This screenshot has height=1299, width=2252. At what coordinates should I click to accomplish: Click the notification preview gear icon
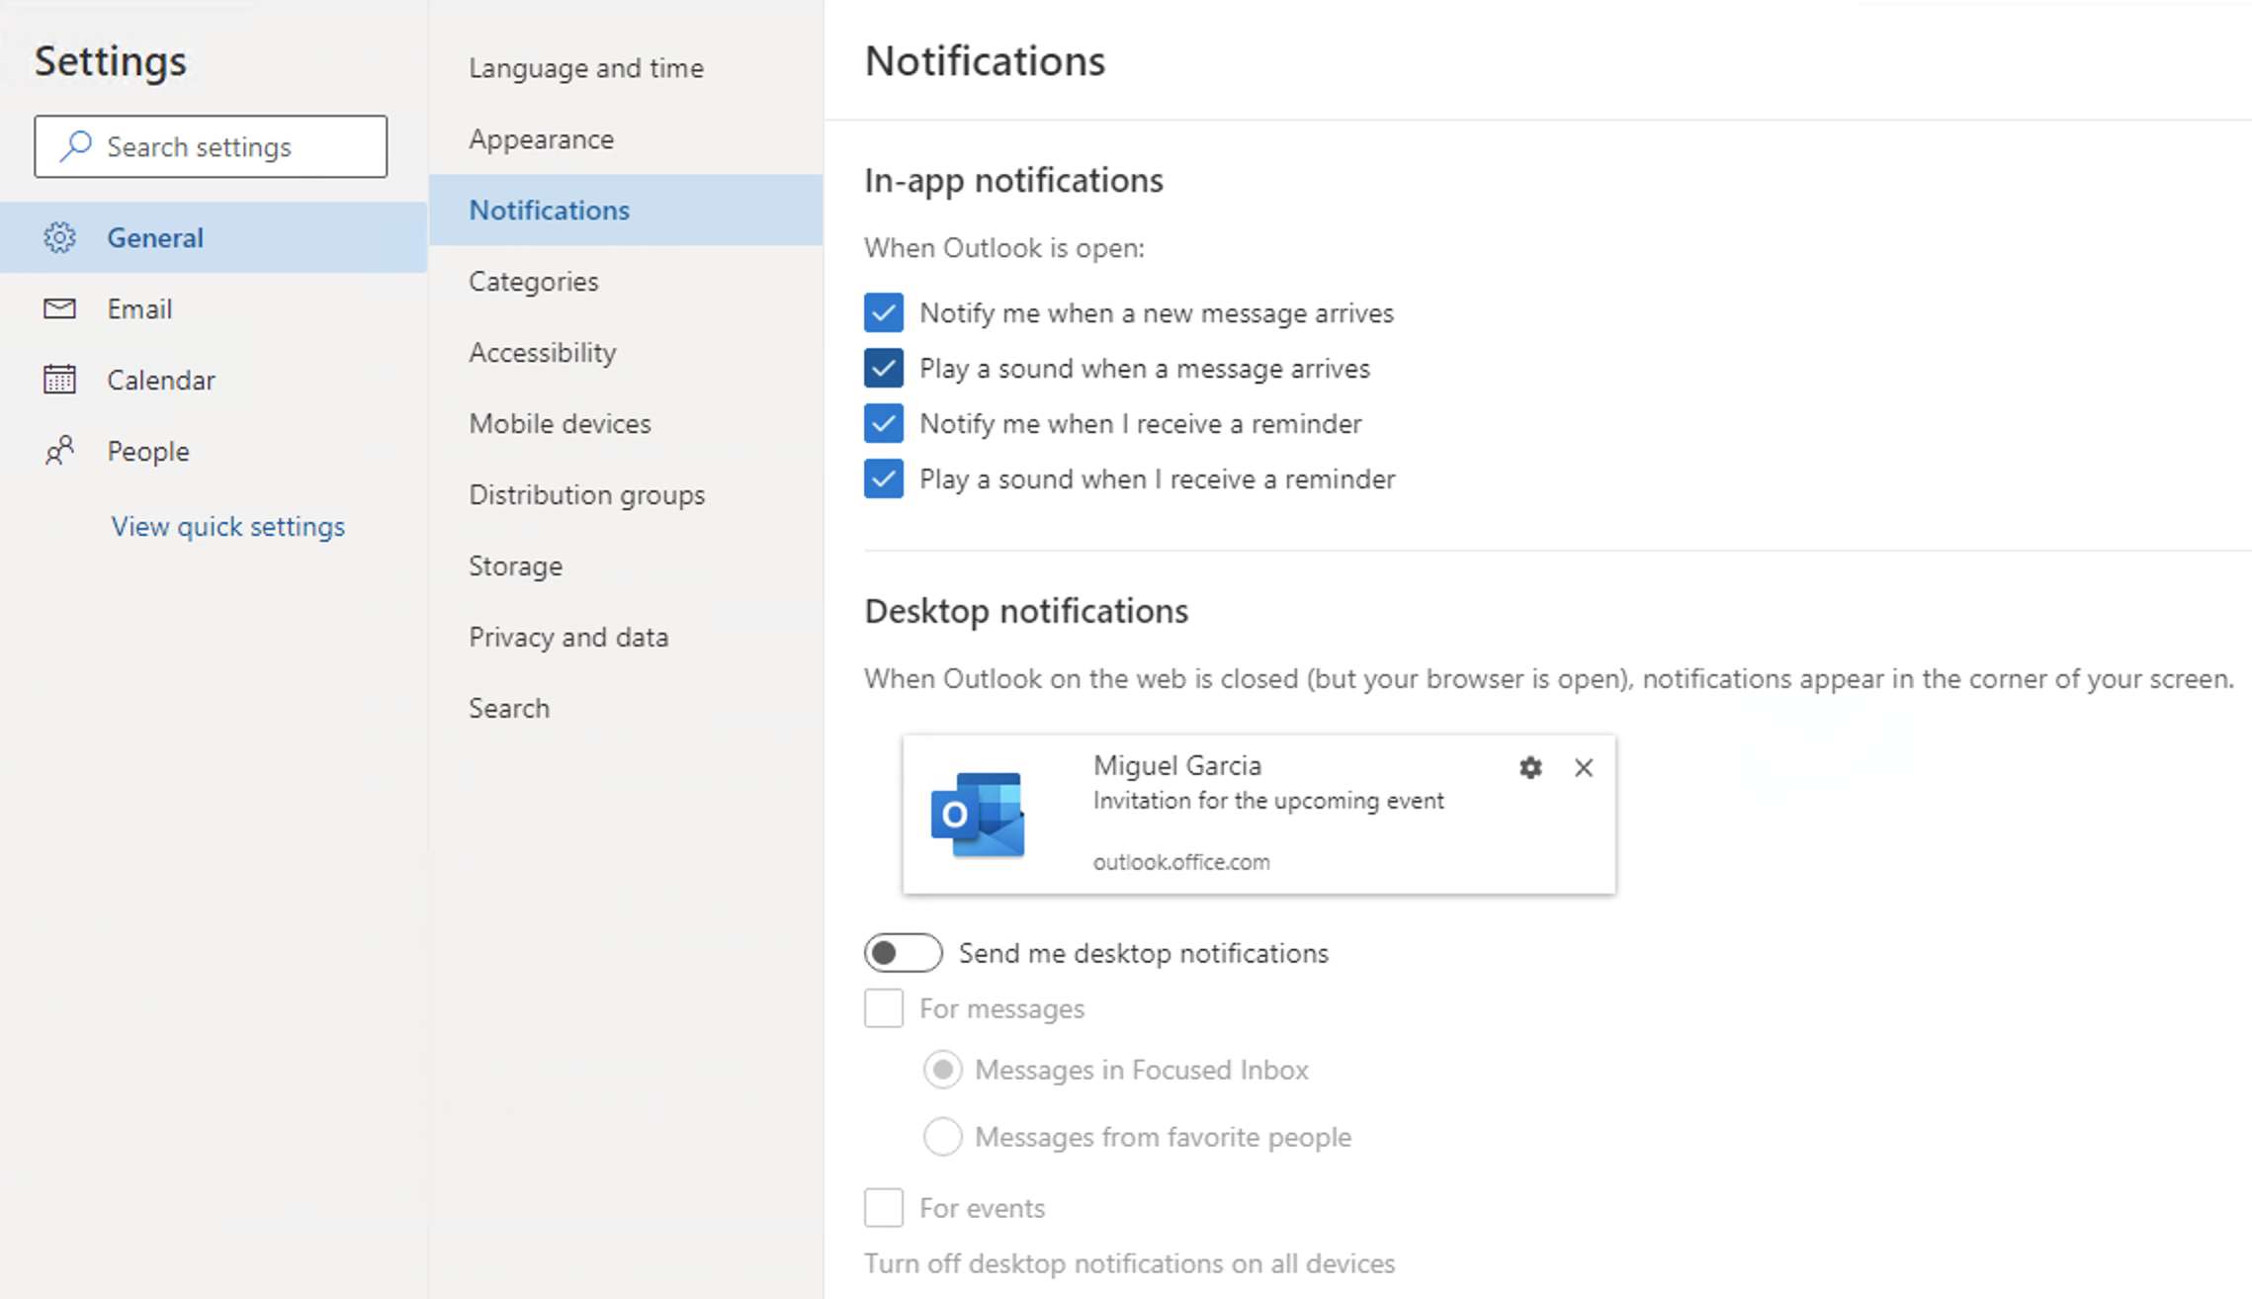1530,768
